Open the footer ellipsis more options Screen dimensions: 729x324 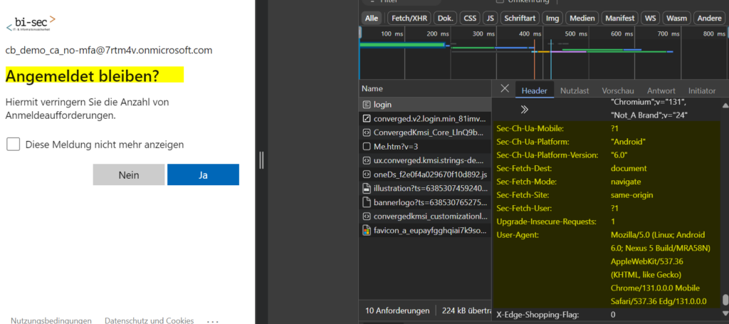pyautogui.click(x=212, y=320)
